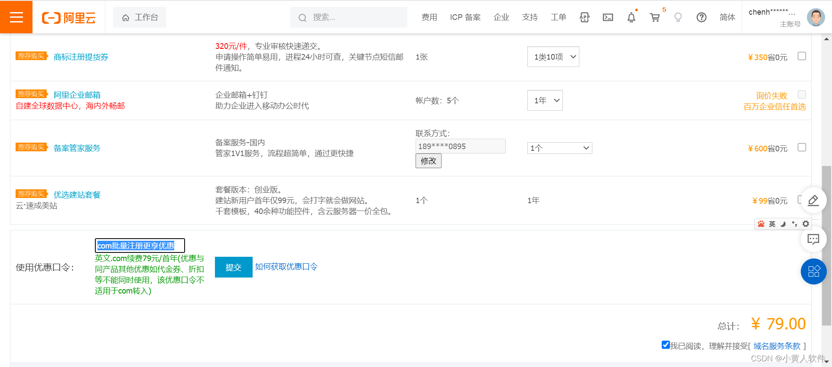Expand the 1类10项 dropdown
832x367 pixels.
click(553, 57)
